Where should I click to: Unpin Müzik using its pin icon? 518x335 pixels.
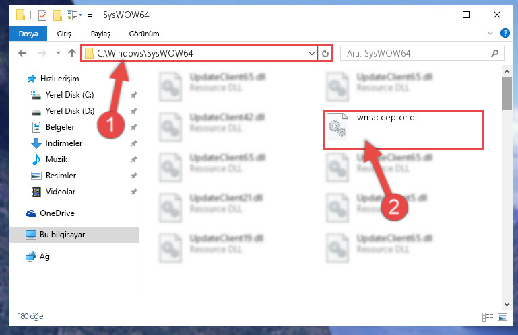[133, 159]
